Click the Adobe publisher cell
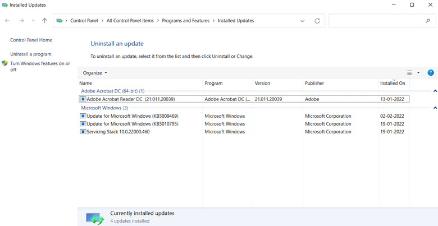The height and width of the screenshot is (226, 438). (x=312, y=99)
